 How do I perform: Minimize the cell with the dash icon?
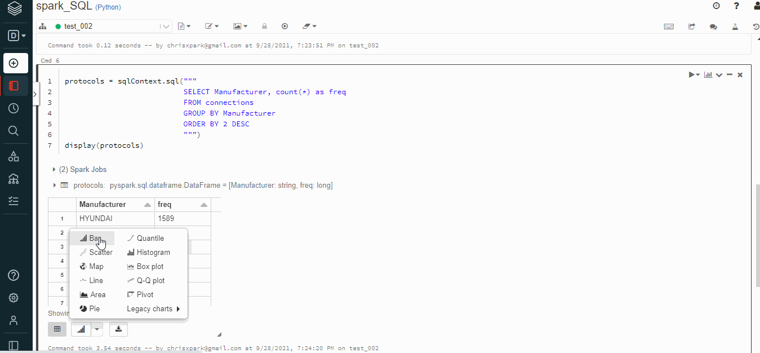730,74
